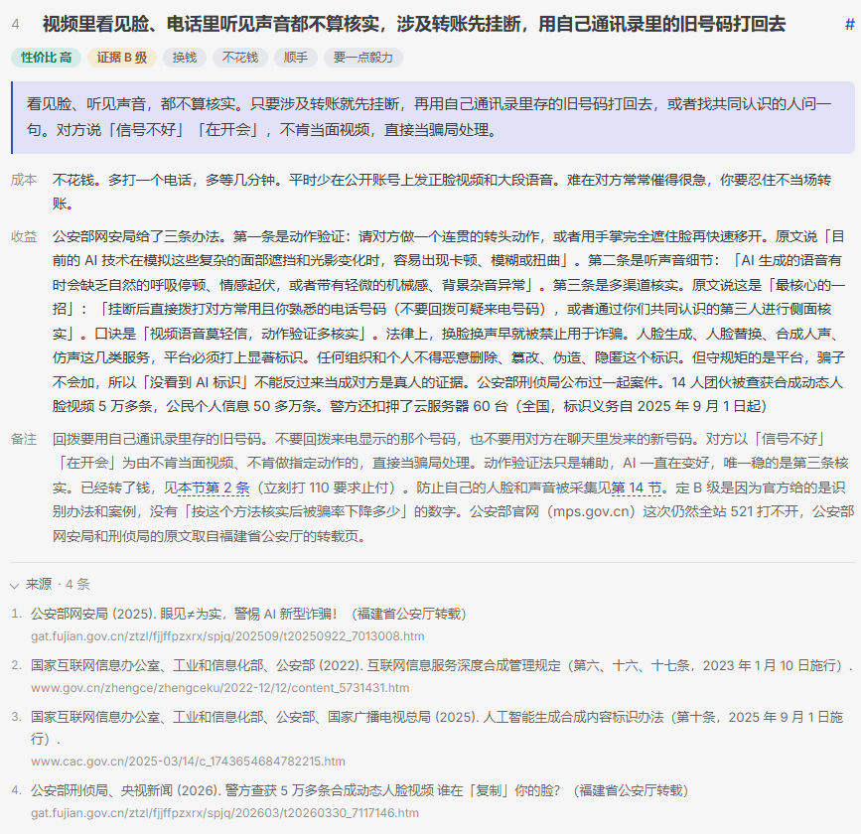861x834 pixels.
Task: Click the 性价比 高 tag
Action: tap(46, 58)
